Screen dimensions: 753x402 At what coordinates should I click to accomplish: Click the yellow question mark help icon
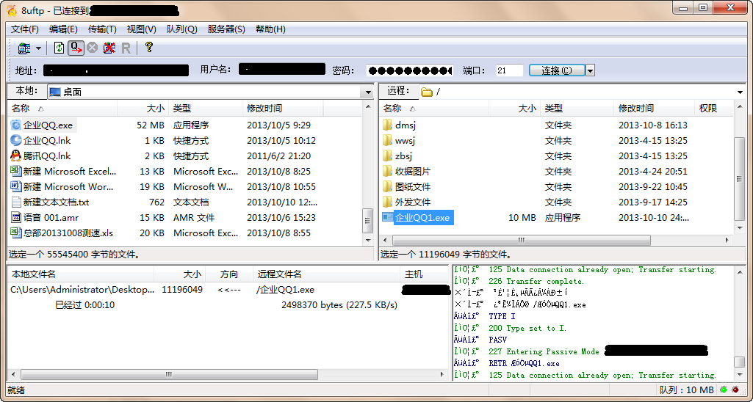pos(148,48)
